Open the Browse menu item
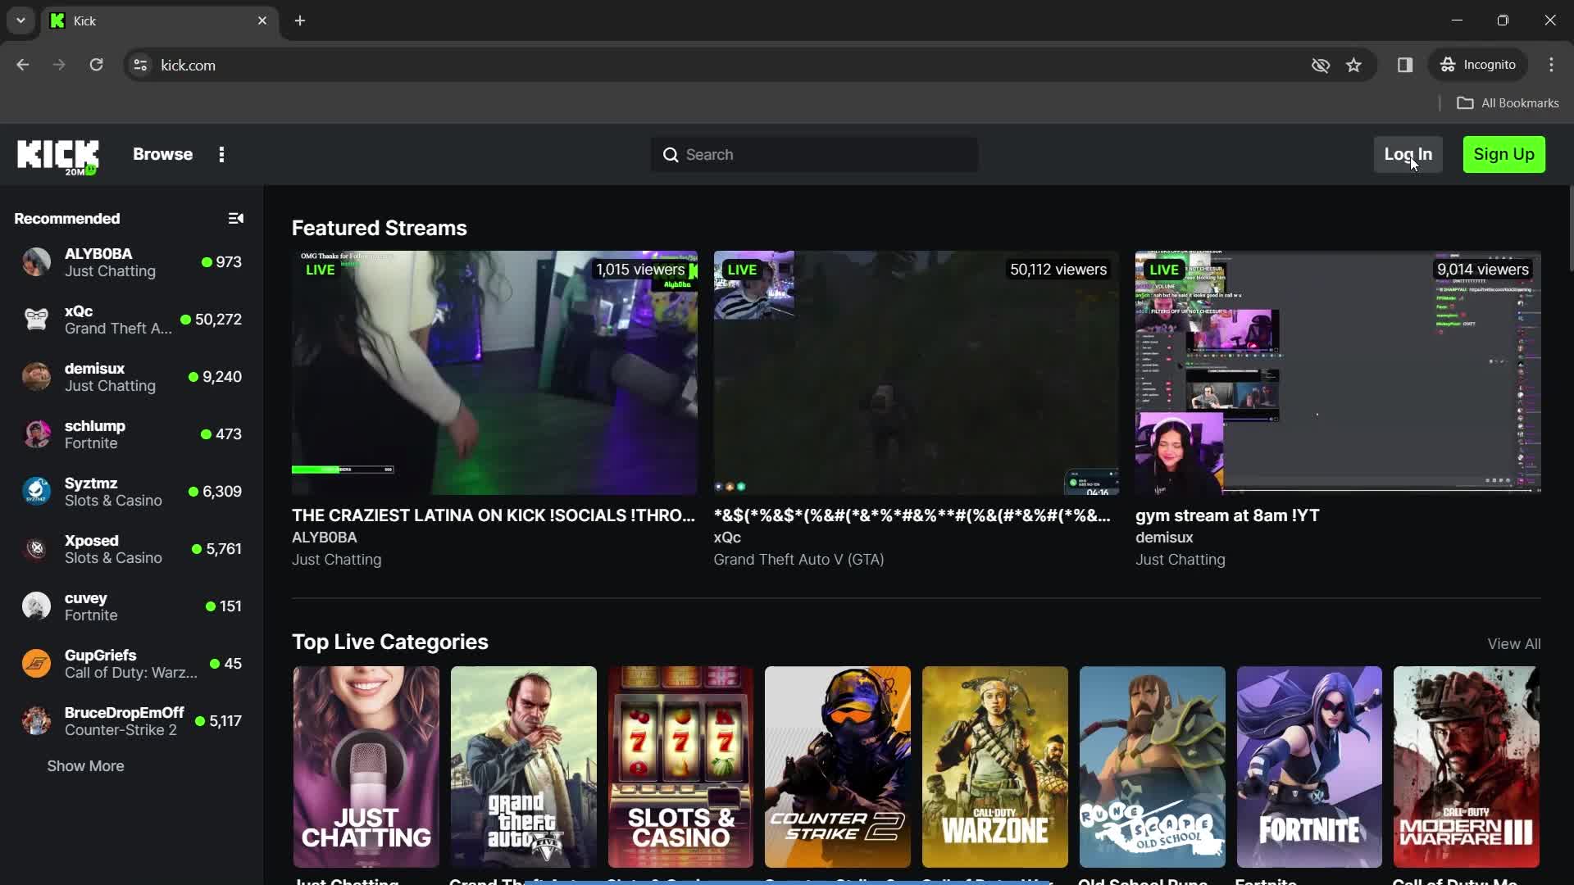This screenshot has height=885, width=1574. pos(162,155)
